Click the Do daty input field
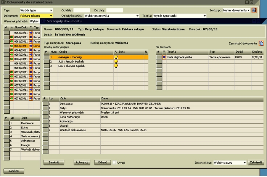267x177 pixels. [x=114, y=10]
